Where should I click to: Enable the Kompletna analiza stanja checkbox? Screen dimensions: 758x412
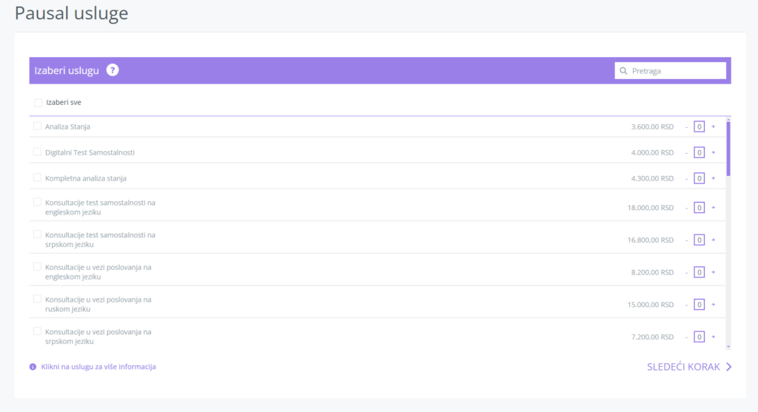pos(37,178)
